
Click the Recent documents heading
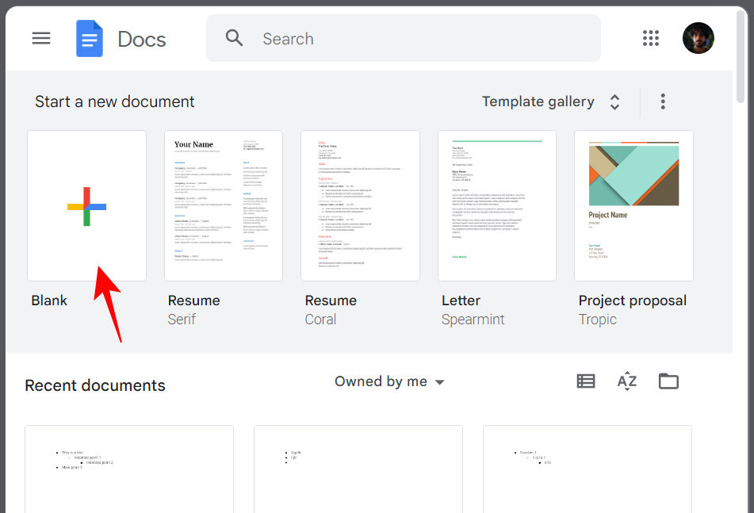(94, 385)
